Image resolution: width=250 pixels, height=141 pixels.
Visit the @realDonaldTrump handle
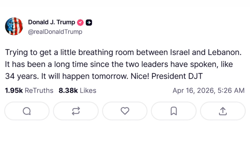(55, 32)
